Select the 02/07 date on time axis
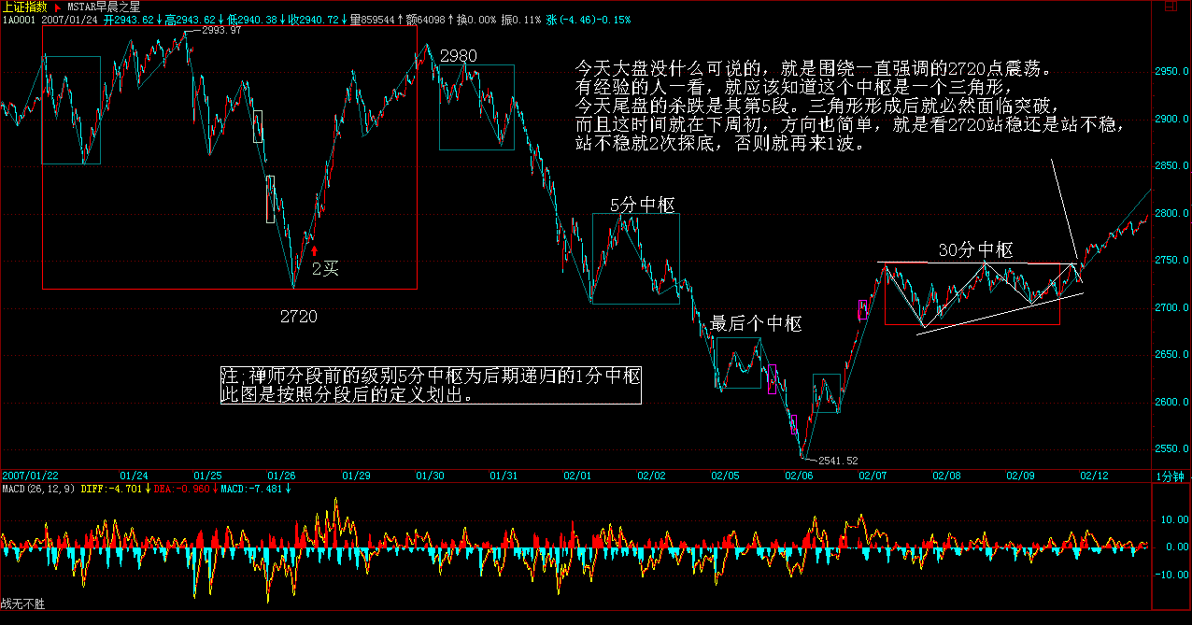The image size is (1192, 625). pyautogui.click(x=874, y=476)
